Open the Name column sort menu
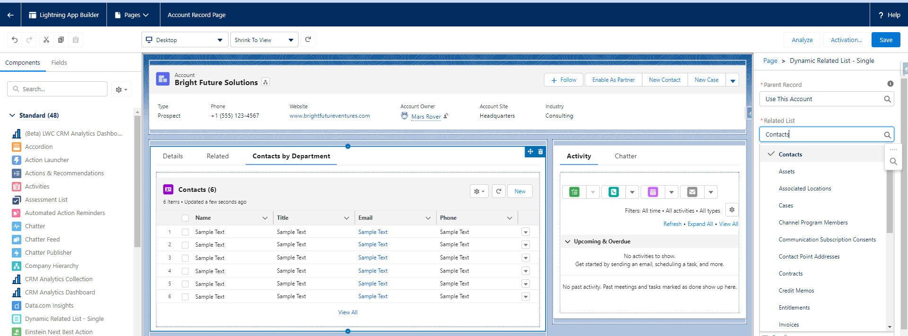The height and width of the screenshot is (336, 908). click(x=265, y=218)
